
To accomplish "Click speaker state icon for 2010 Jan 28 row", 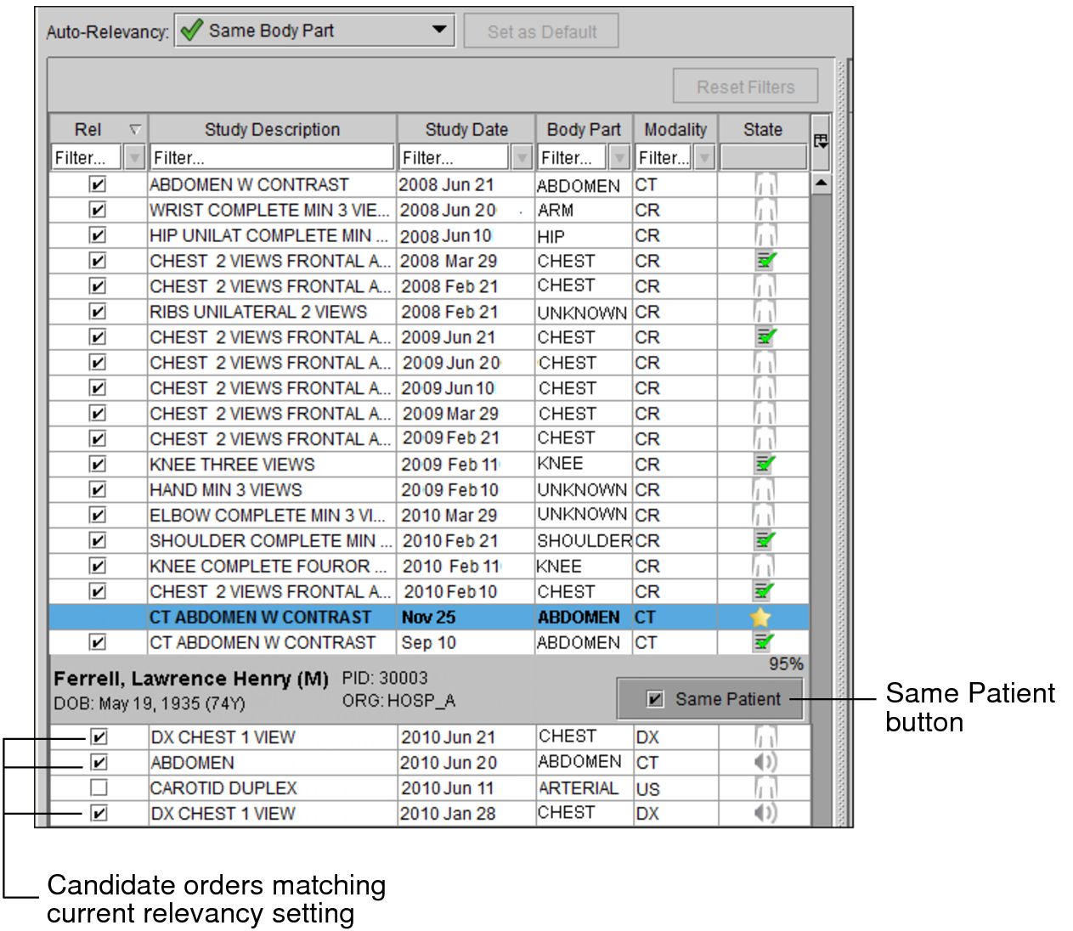I will [765, 814].
